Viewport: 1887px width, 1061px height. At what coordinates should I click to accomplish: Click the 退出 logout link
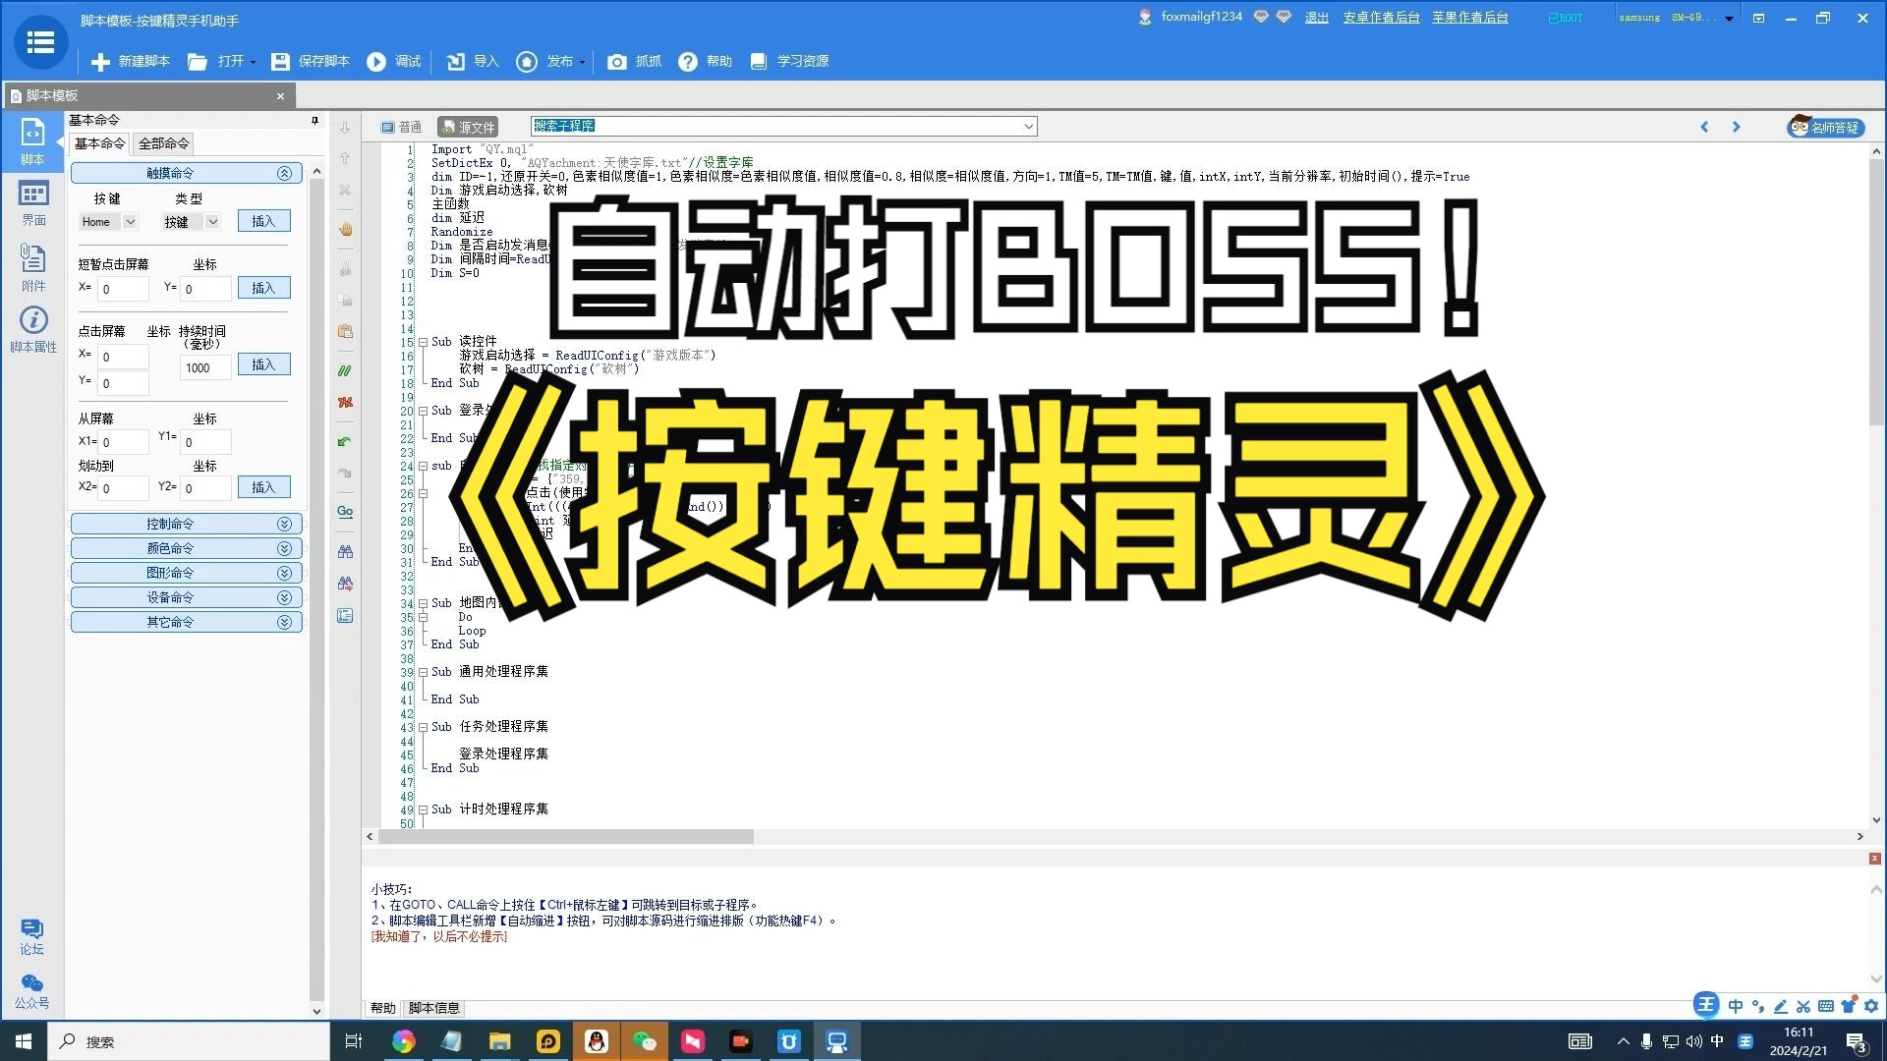pyautogui.click(x=1316, y=18)
